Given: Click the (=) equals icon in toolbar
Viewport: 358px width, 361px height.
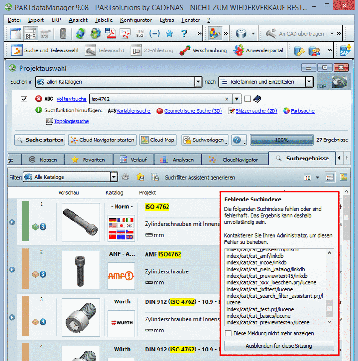Looking at the screenshot, I should [x=155, y=34].
